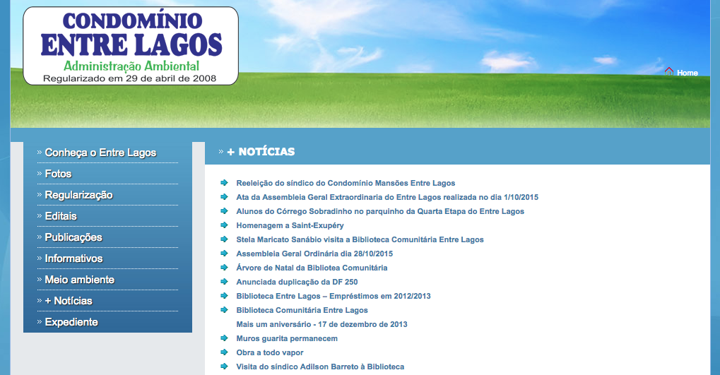Open Mais um aniversário 2013 article
The image size is (720, 375).
(321, 324)
